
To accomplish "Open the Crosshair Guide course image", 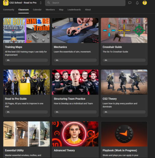I will (x=124, y=30).
